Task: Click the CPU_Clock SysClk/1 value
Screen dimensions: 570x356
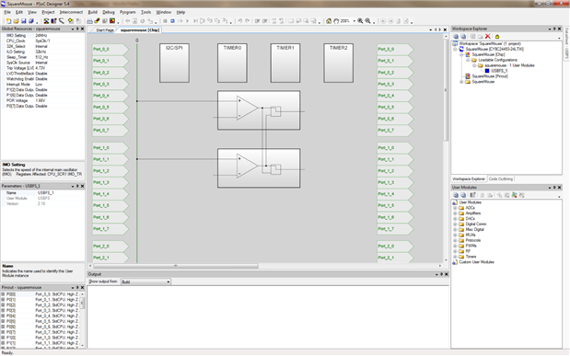Action: tap(42, 41)
